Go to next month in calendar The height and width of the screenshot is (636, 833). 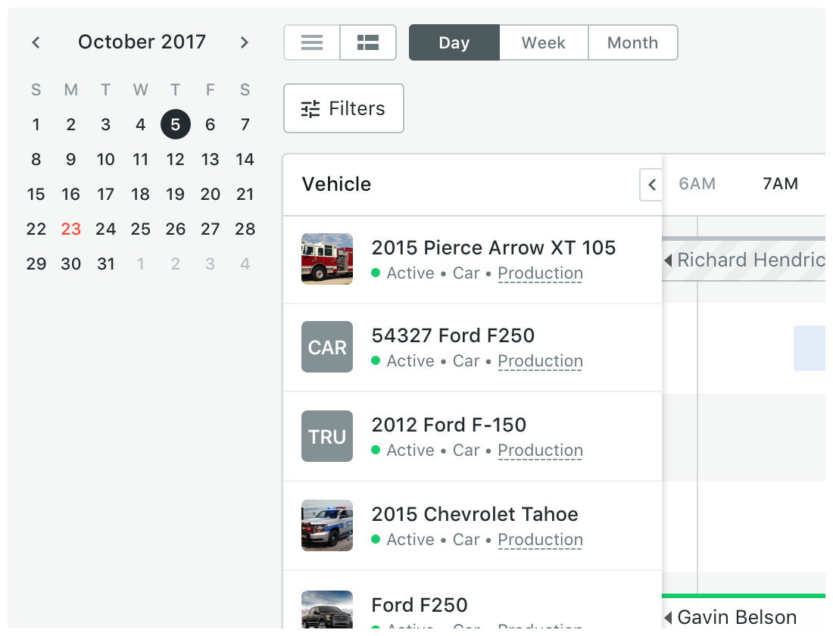coord(244,42)
